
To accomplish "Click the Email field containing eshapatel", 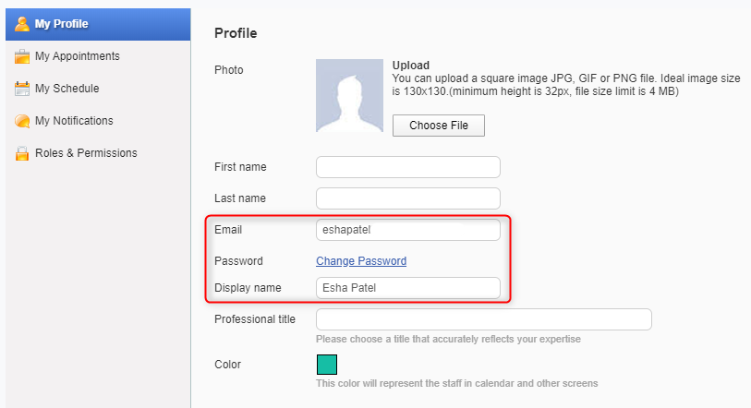I will [408, 230].
